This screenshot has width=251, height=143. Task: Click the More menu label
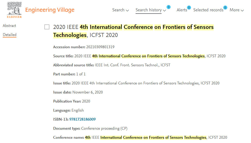point(235,10)
